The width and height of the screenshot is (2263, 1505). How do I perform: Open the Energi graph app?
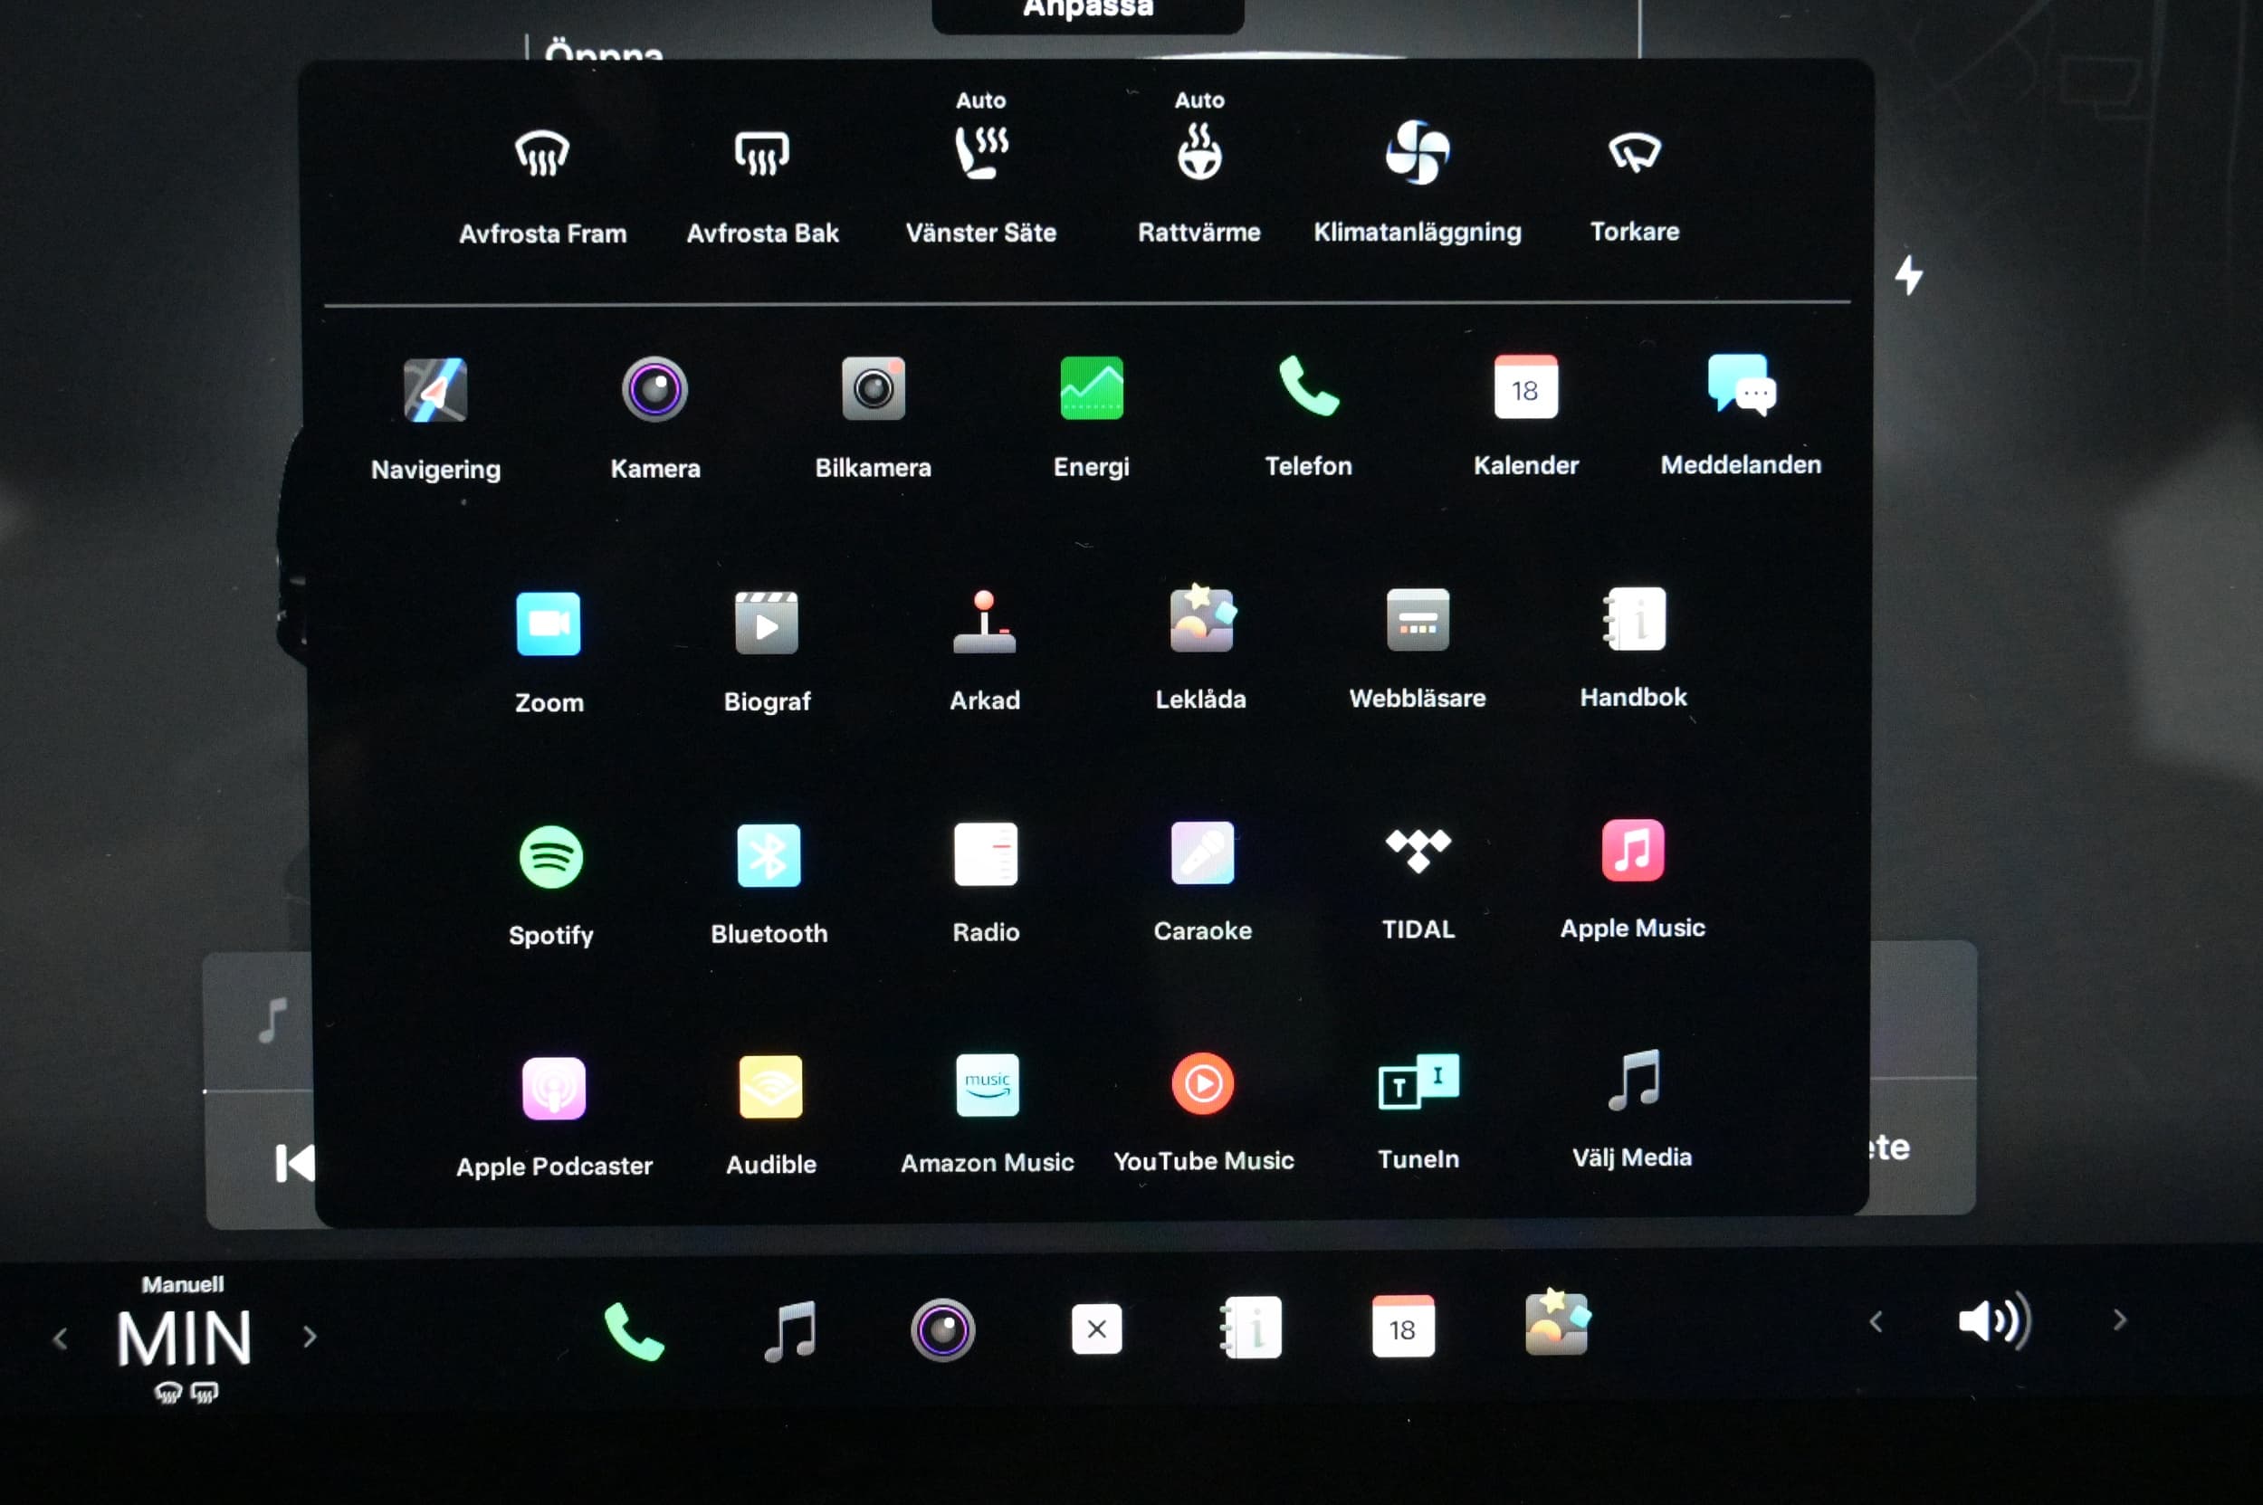(1092, 387)
